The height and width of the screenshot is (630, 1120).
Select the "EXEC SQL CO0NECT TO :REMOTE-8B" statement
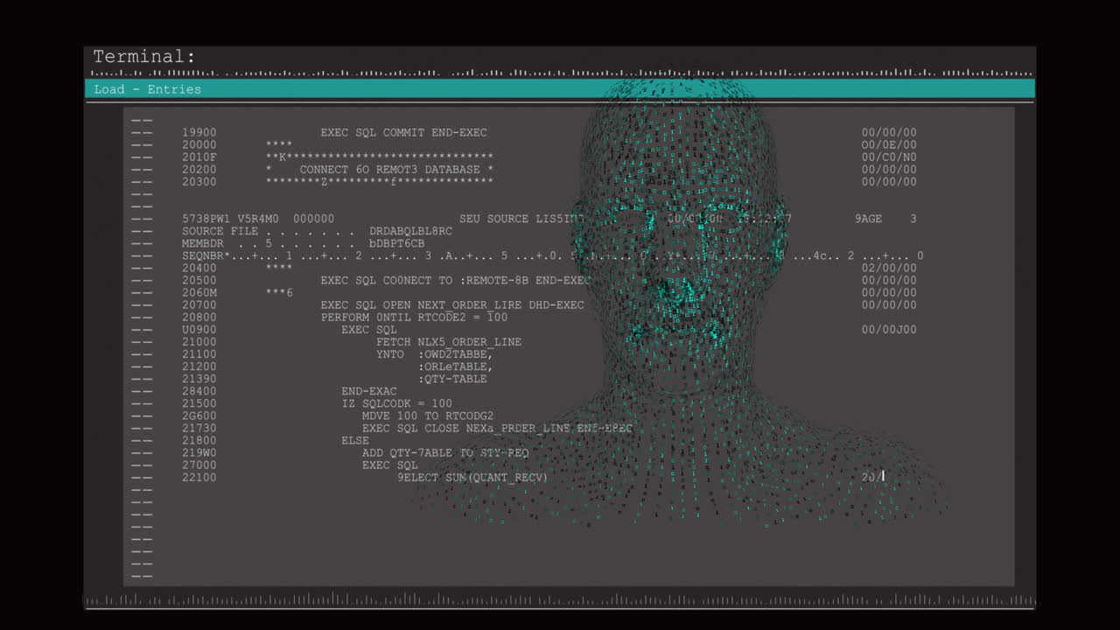(424, 280)
